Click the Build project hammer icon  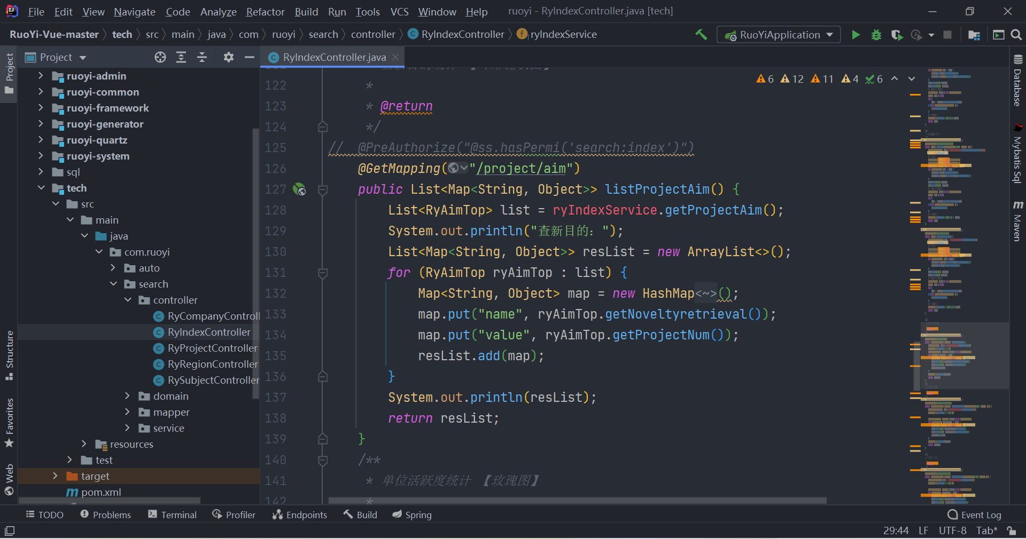coord(701,35)
